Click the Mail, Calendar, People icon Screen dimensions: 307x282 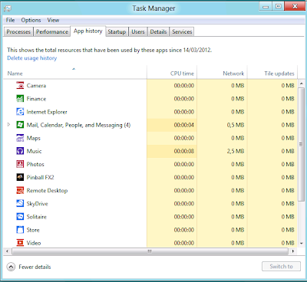20,125
